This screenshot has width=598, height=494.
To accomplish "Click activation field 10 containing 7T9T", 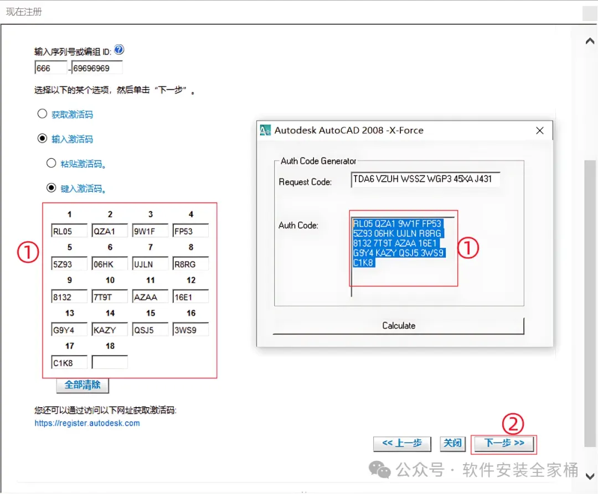I will click(x=110, y=297).
